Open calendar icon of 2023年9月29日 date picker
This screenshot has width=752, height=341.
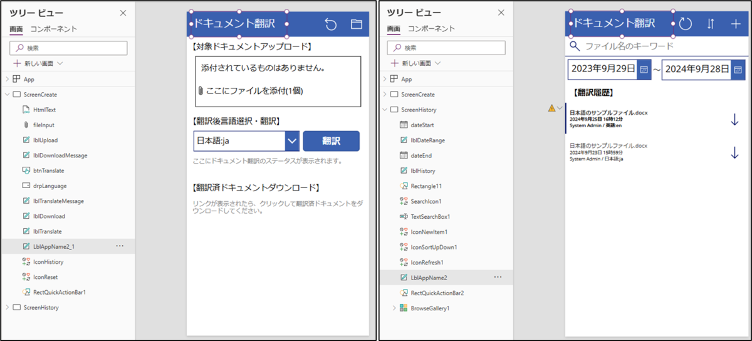(x=643, y=69)
